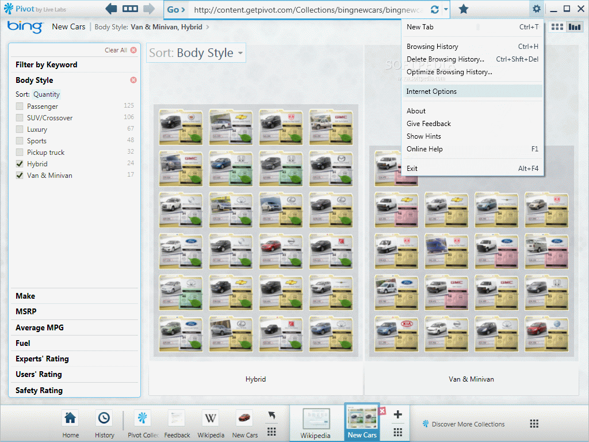Collapse the Body Style section header

pos(34,80)
